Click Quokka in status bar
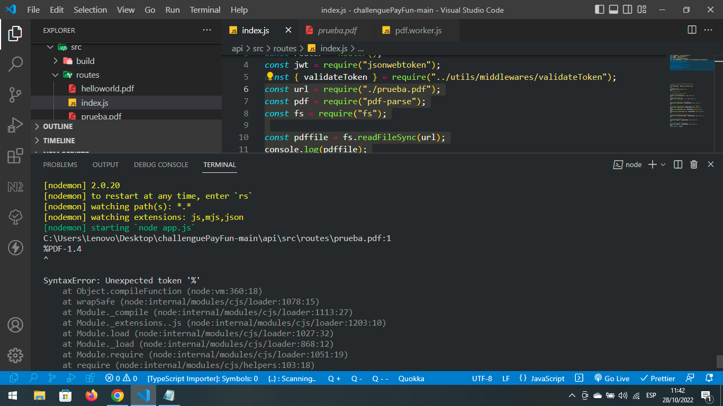The image size is (723, 406). click(411, 379)
